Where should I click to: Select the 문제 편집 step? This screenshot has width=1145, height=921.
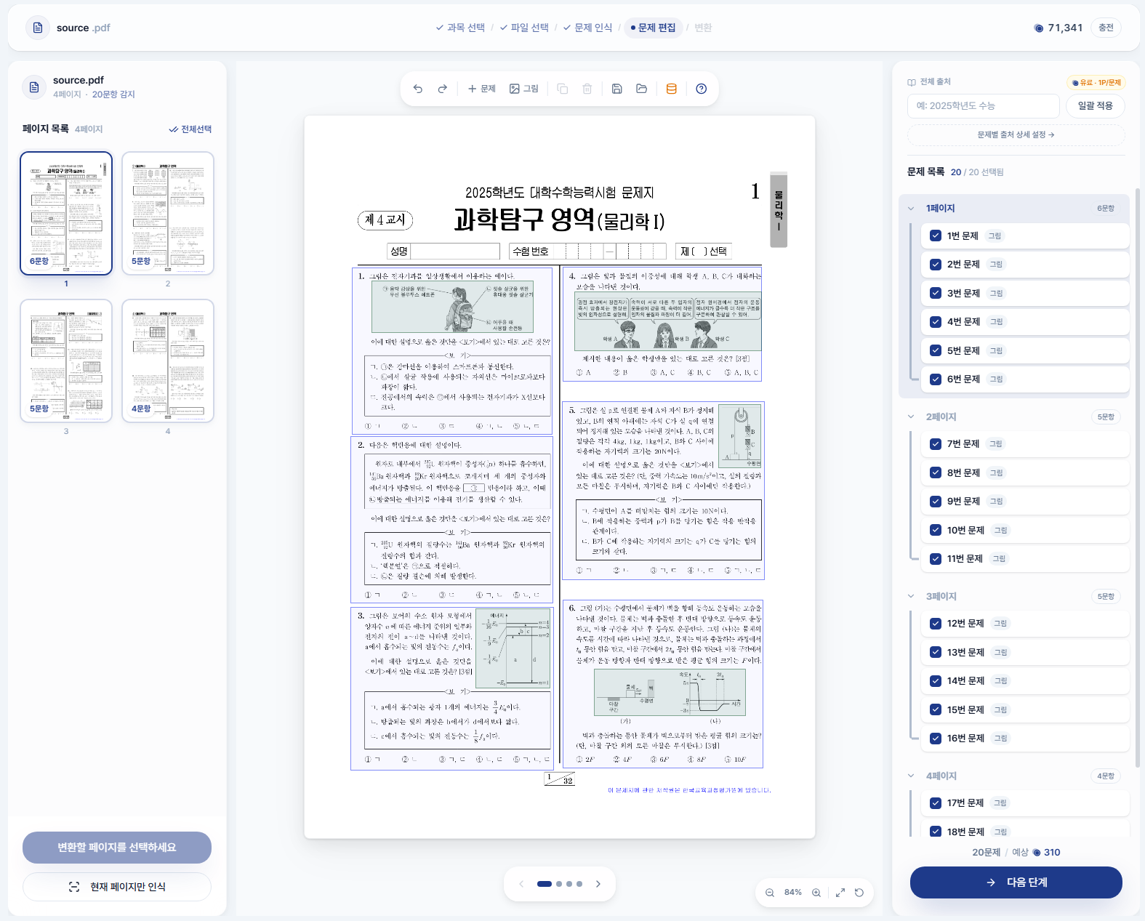pos(653,28)
